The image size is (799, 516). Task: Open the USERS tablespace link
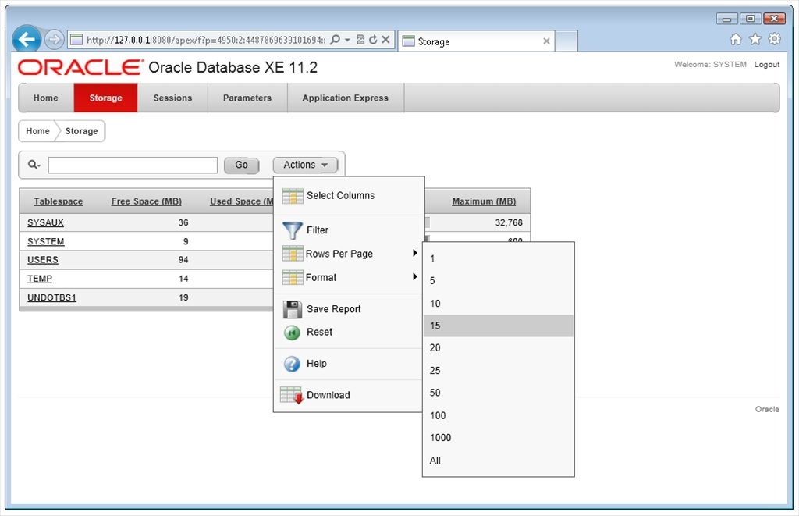pos(43,259)
